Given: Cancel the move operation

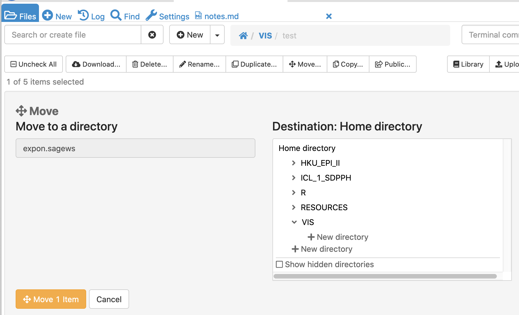Looking at the screenshot, I should coord(109,299).
